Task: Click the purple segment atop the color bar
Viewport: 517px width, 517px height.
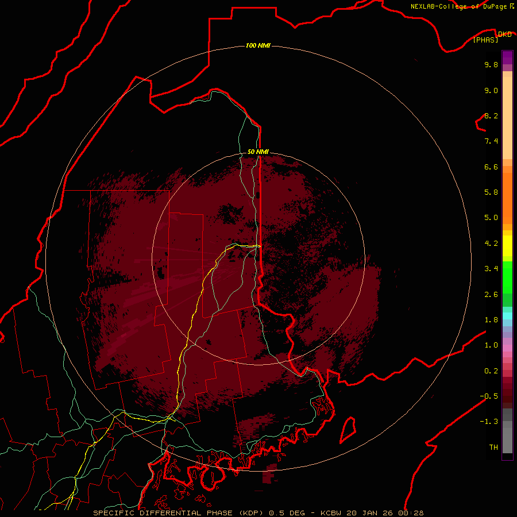Action: click(507, 57)
